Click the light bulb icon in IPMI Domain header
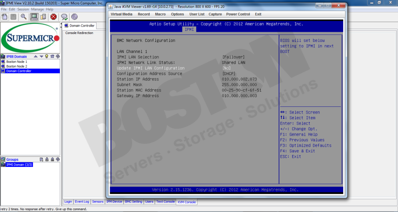This screenshot has height=212, width=398. 46,57
